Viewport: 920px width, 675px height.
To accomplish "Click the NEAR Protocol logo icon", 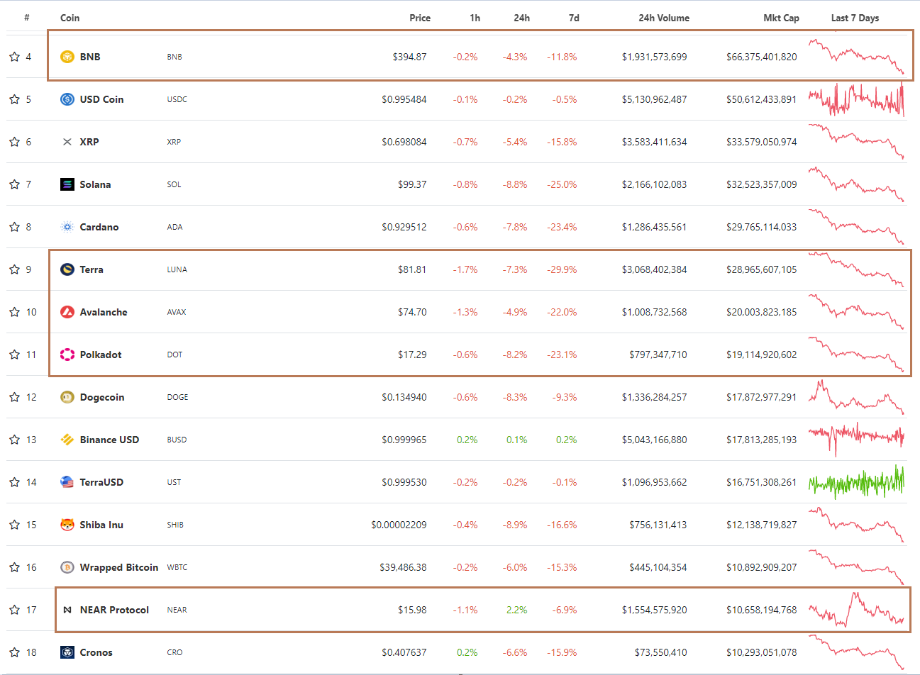I will pos(67,610).
